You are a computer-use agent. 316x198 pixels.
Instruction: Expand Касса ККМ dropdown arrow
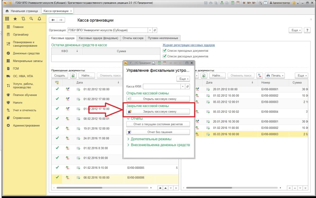coord(183,87)
